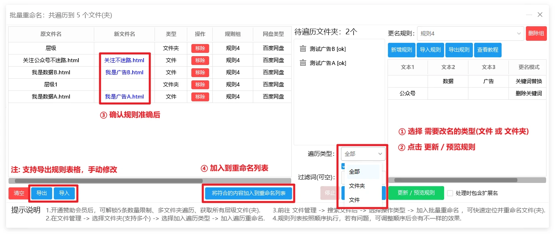Open 查看教程 tutorial button
This screenshot has width=555, height=235.
pyautogui.click(x=487, y=50)
